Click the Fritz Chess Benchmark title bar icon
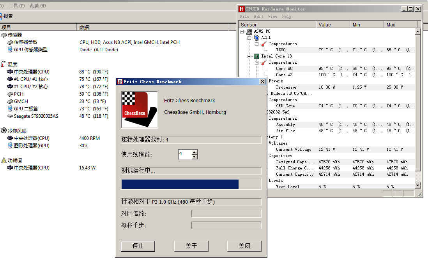Screen dimensions: 428x260 [x=120, y=82]
